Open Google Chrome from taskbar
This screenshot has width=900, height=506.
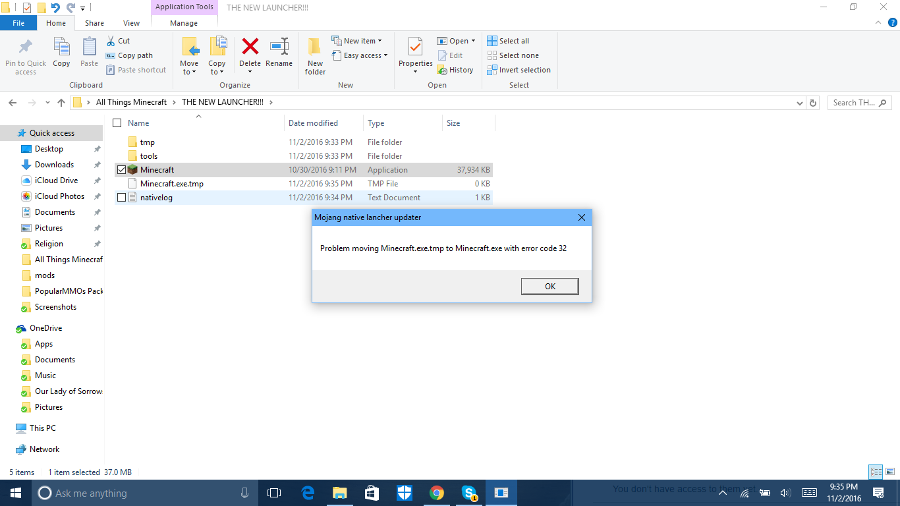(x=436, y=493)
